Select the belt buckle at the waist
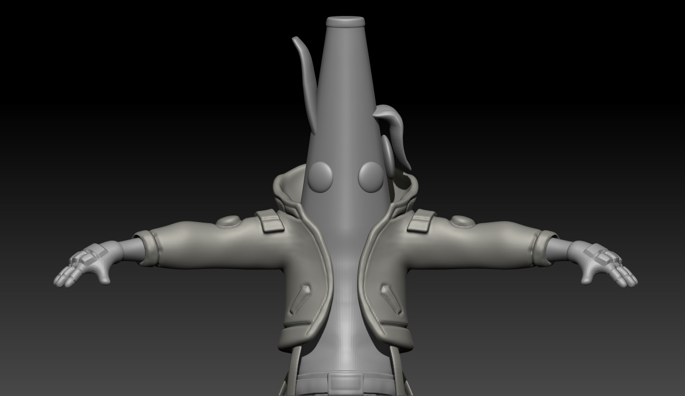Image resolution: width=685 pixels, height=396 pixels. point(345,384)
